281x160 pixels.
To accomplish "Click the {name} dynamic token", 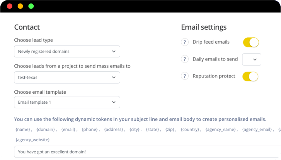I will (22, 130).
